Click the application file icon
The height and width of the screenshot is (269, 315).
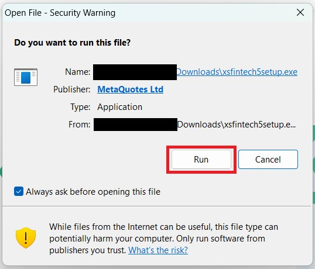pyautogui.click(x=26, y=77)
